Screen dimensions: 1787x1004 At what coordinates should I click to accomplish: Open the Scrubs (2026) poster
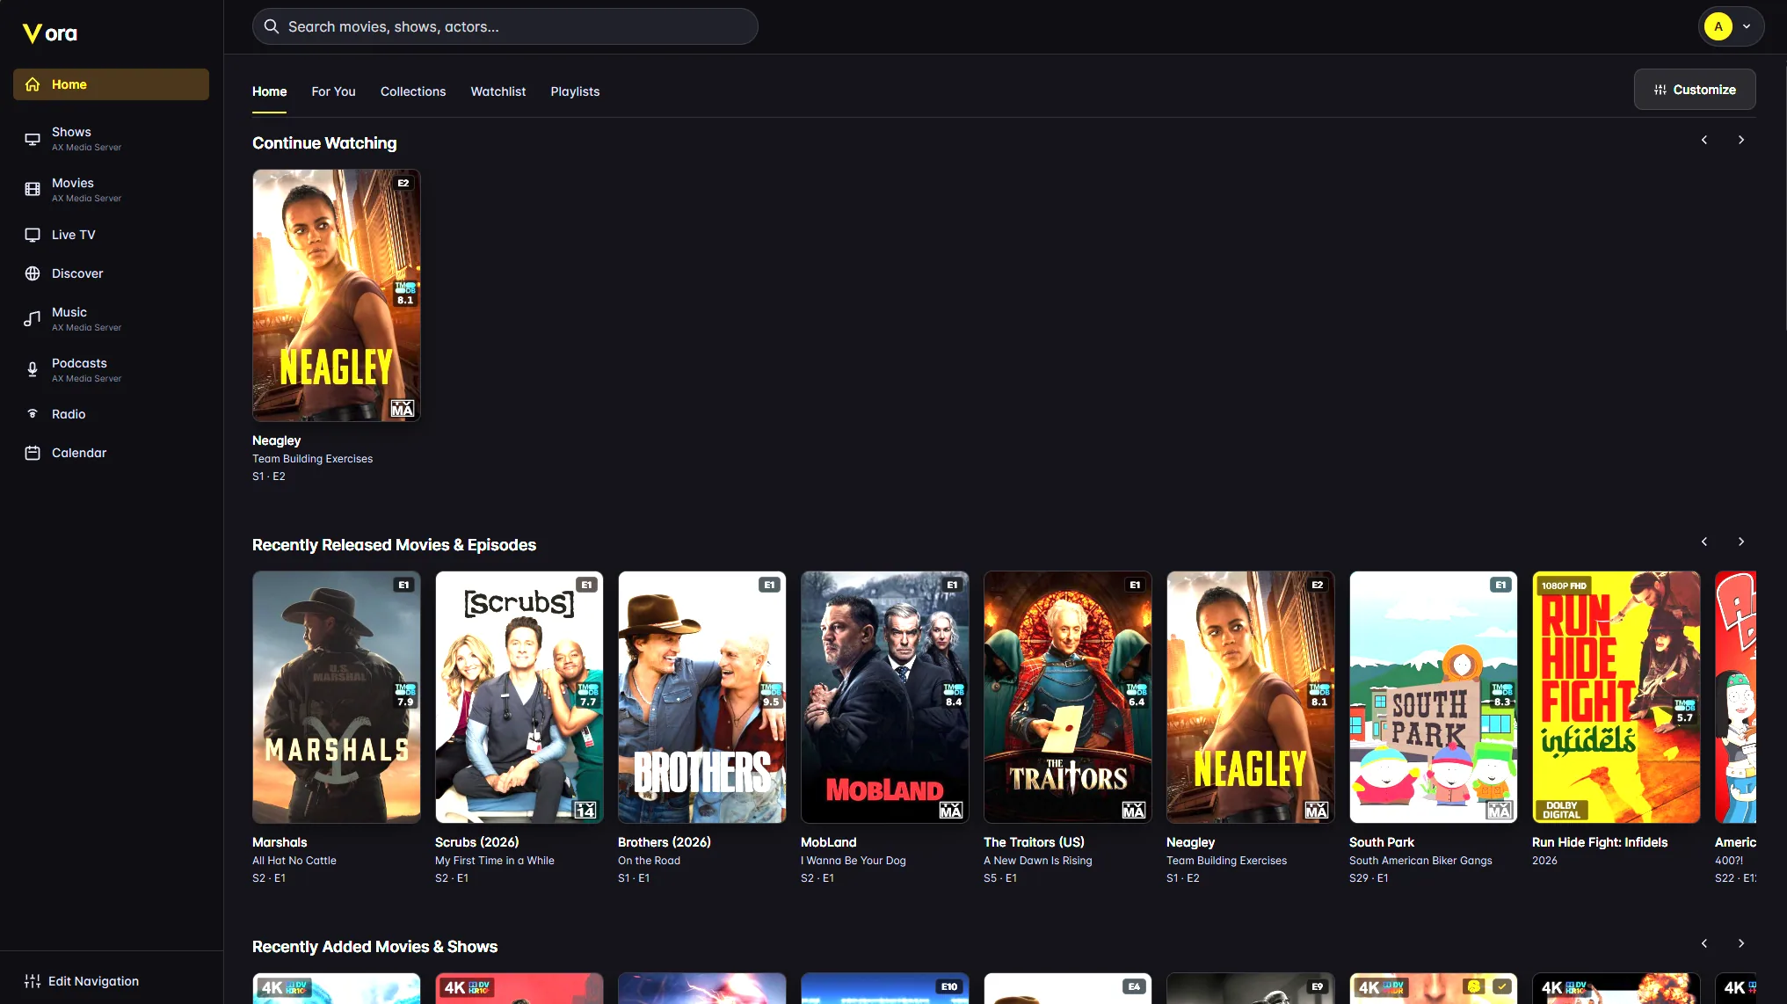(x=519, y=697)
